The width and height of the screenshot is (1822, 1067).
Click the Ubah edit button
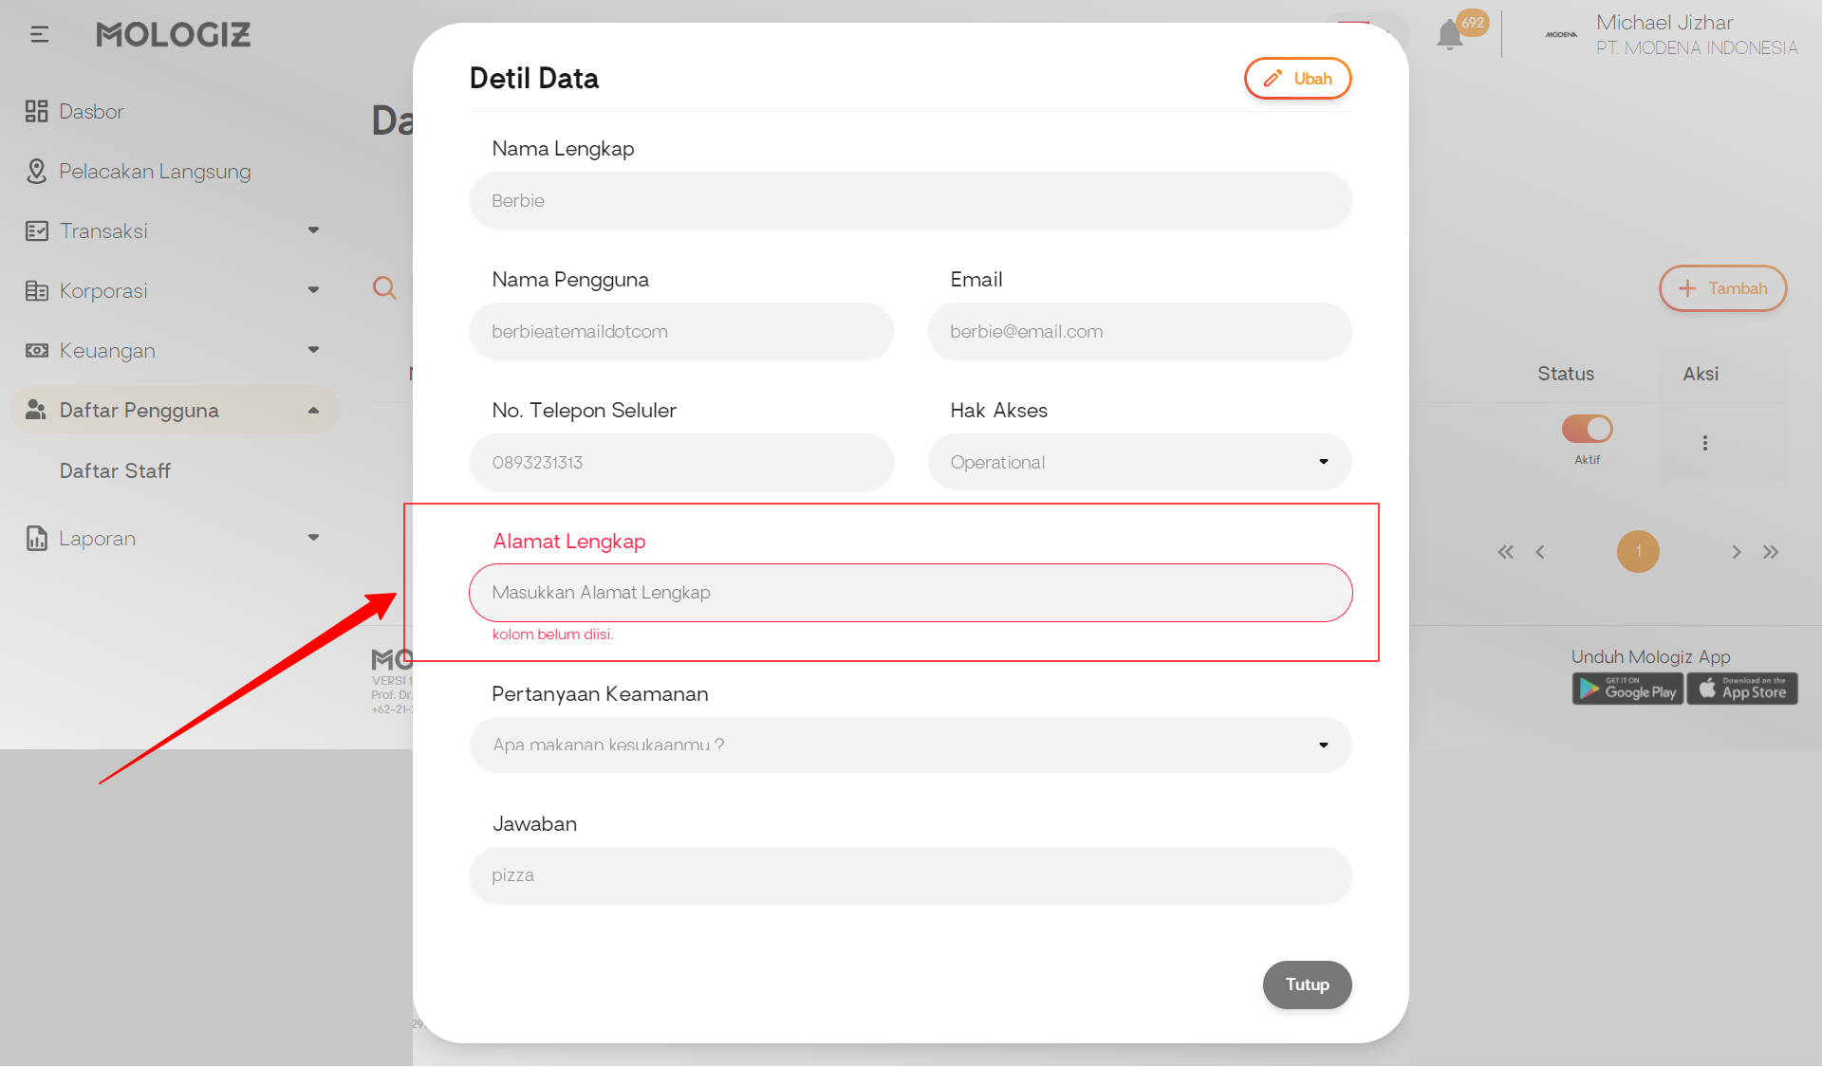[1297, 79]
